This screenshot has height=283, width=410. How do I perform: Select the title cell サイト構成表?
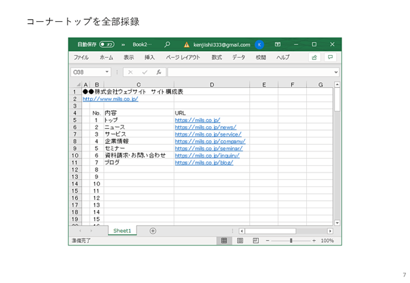point(133,92)
